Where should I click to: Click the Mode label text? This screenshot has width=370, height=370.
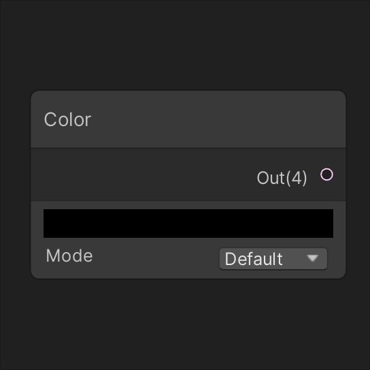pos(69,256)
